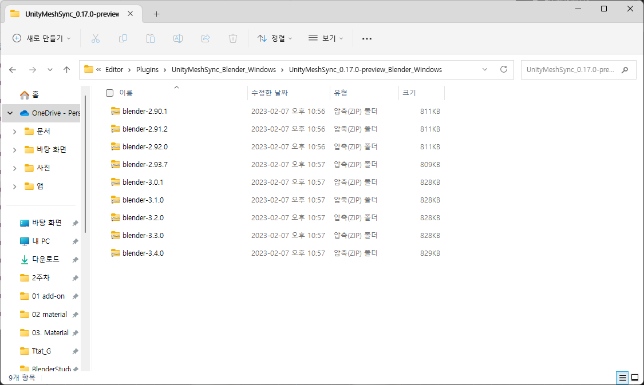
Task: Click the Copy icon in toolbar
Action: point(123,38)
